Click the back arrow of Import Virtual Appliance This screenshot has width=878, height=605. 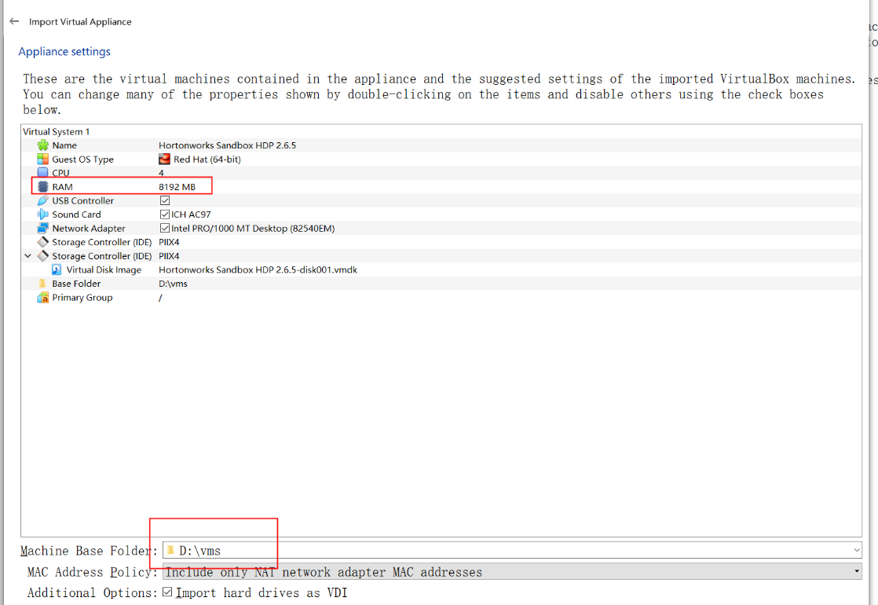(15, 21)
